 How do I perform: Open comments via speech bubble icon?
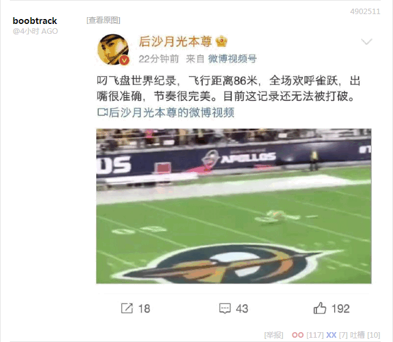[x=225, y=308]
